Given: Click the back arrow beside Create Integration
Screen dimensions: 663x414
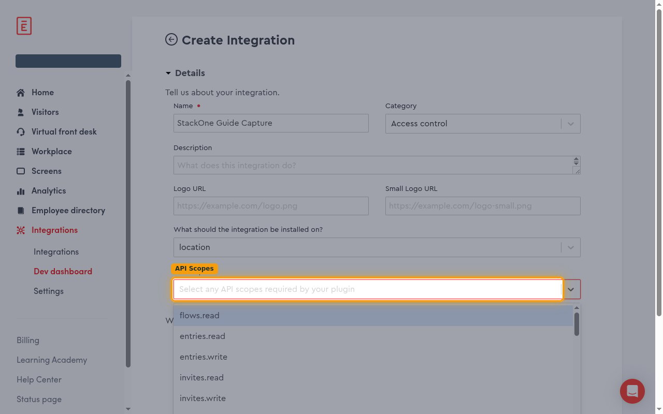Looking at the screenshot, I should pyautogui.click(x=171, y=40).
